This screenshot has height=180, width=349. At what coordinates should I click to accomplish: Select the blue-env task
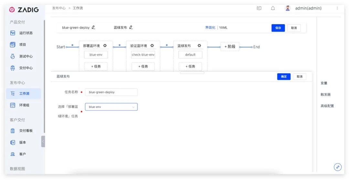pos(96,55)
